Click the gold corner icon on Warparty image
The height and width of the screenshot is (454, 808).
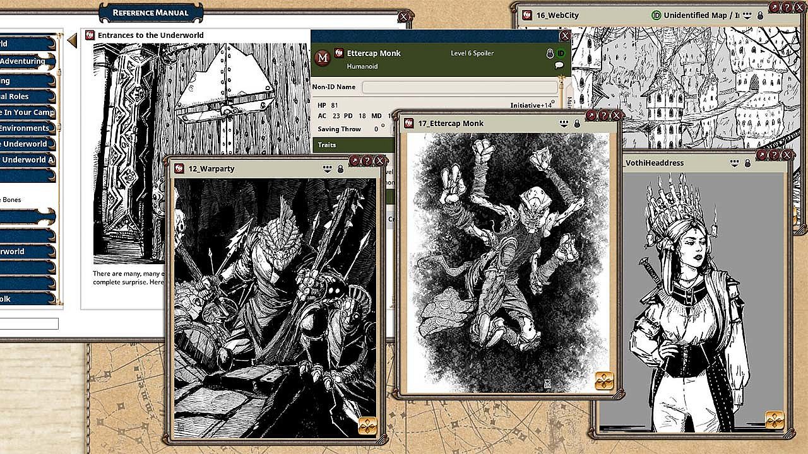click(x=367, y=426)
